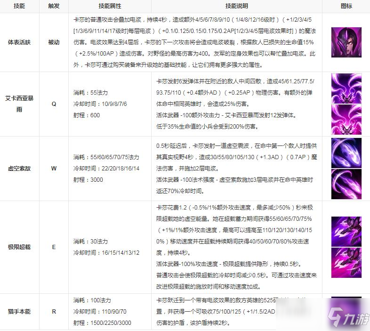Viewport: 370px width, 331px height.
Task: Click the lower evolved 虚空索敌 W icon
Action: (346, 184)
